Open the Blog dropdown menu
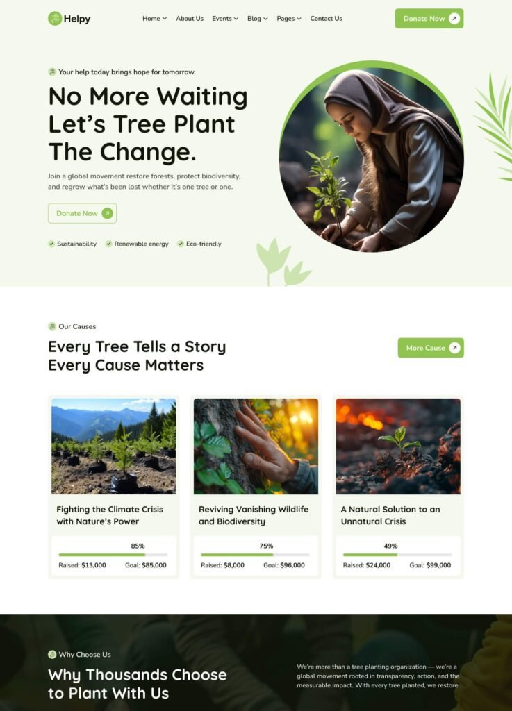Screen dimensions: 512x711 (258, 19)
